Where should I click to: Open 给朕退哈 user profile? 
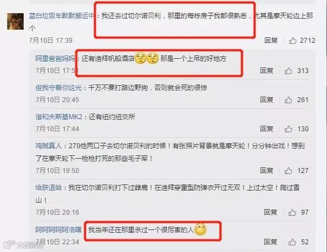click(x=48, y=188)
